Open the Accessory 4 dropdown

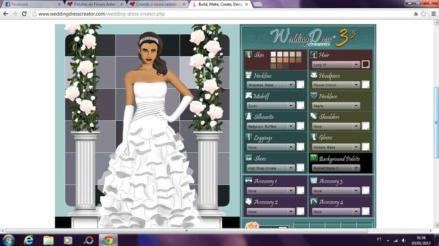(336, 212)
